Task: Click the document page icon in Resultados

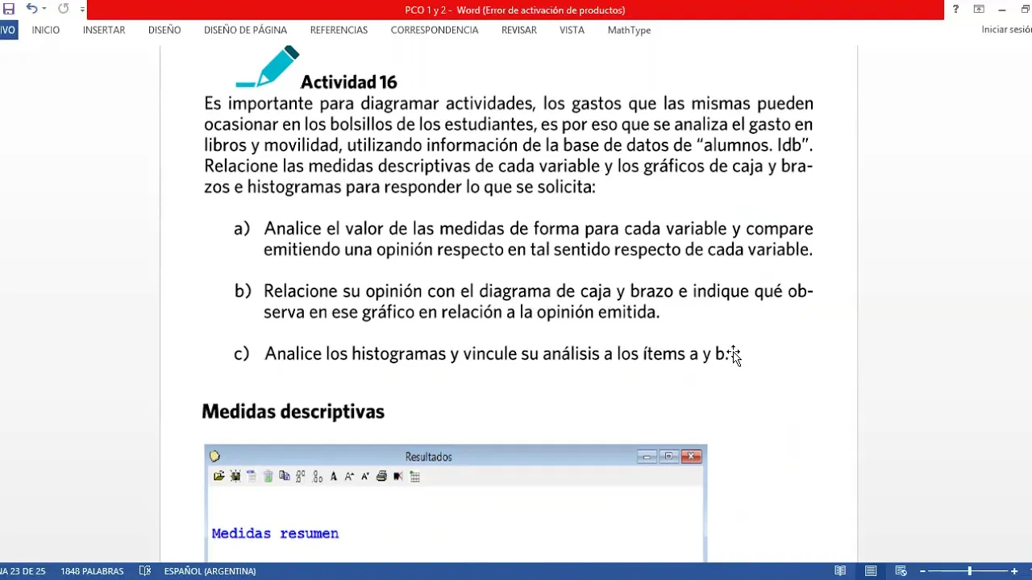Action: point(252,476)
